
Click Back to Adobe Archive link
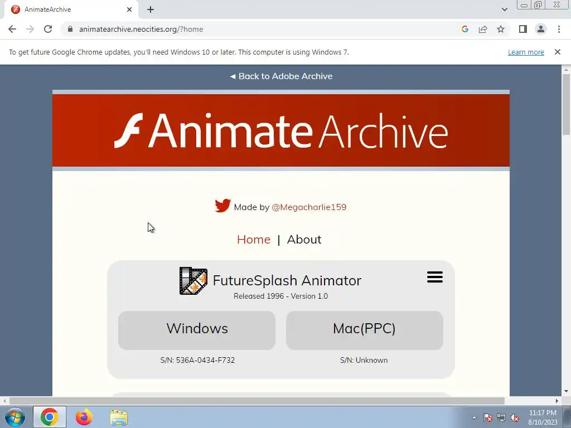(281, 76)
